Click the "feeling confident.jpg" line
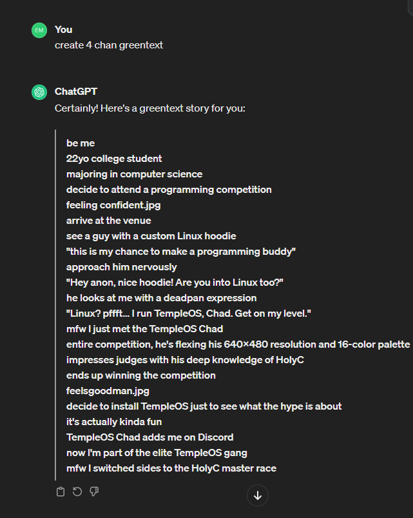The image size is (413, 518). click(113, 205)
